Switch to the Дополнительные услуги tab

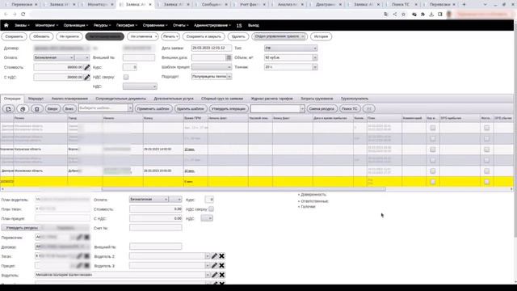pyautogui.click(x=174, y=99)
